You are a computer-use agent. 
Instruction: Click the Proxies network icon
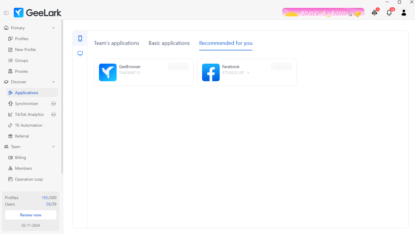point(10,71)
